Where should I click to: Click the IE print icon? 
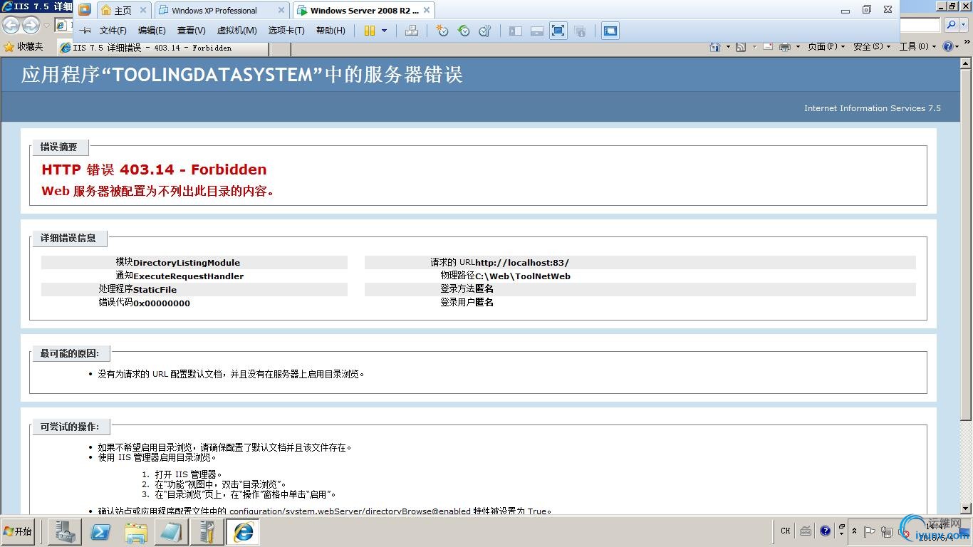click(784, 46)
